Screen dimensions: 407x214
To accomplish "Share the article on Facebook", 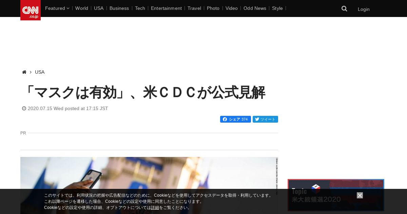I will click(x=235, y=119).
